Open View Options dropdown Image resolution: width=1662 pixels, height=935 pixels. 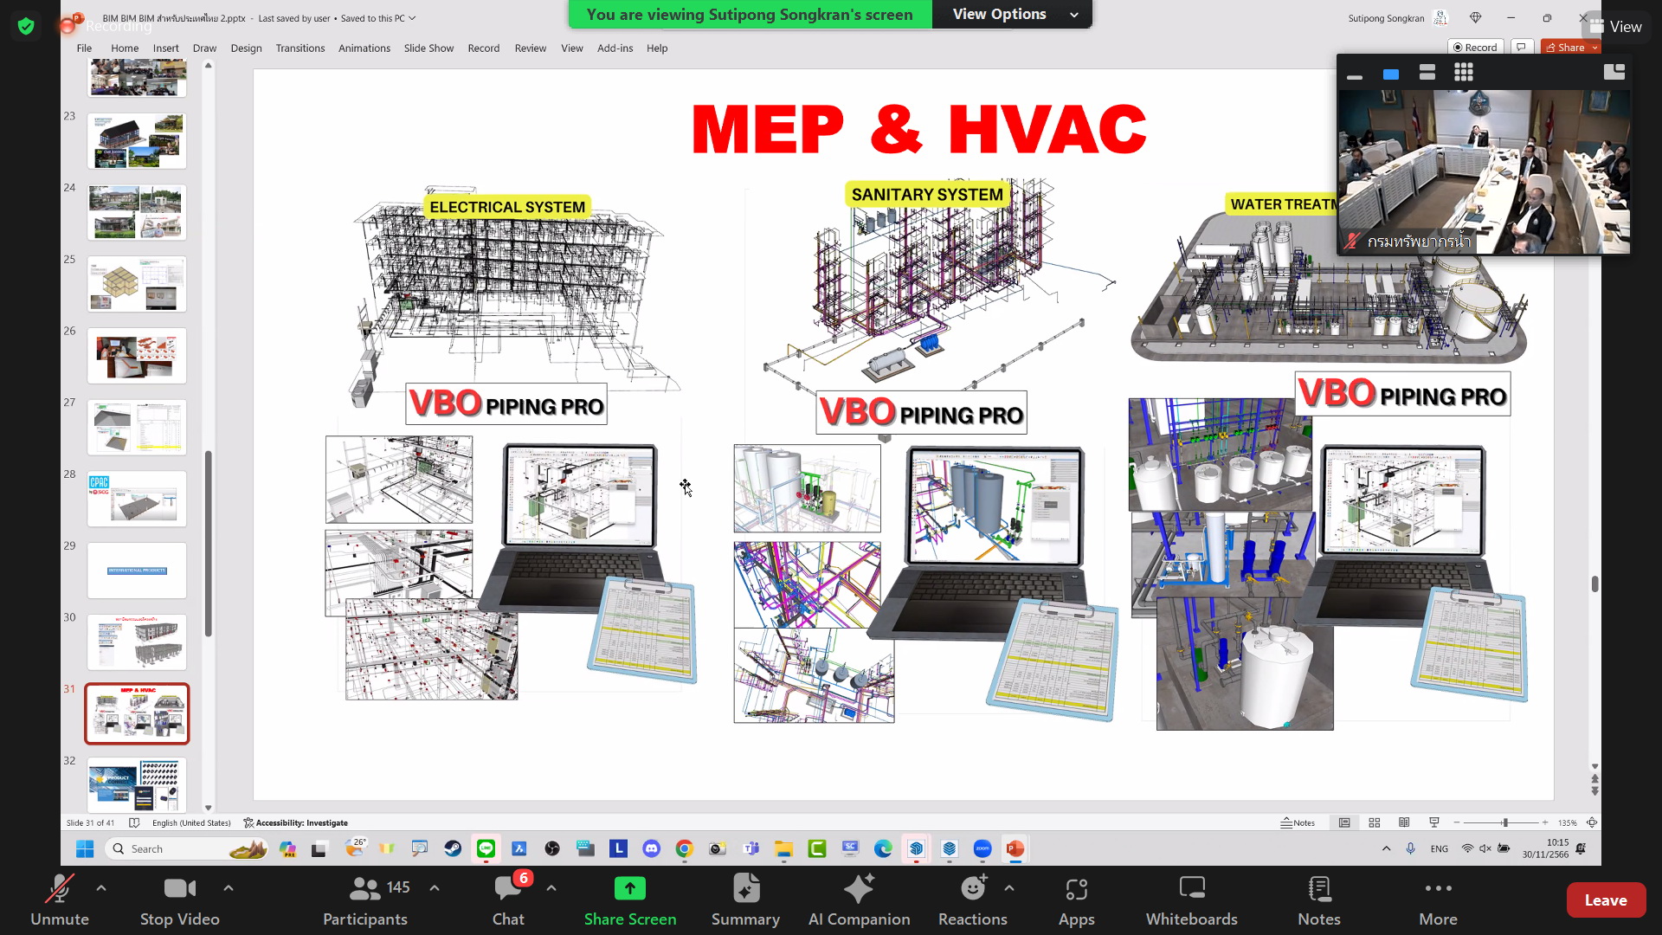[1012, 15]
